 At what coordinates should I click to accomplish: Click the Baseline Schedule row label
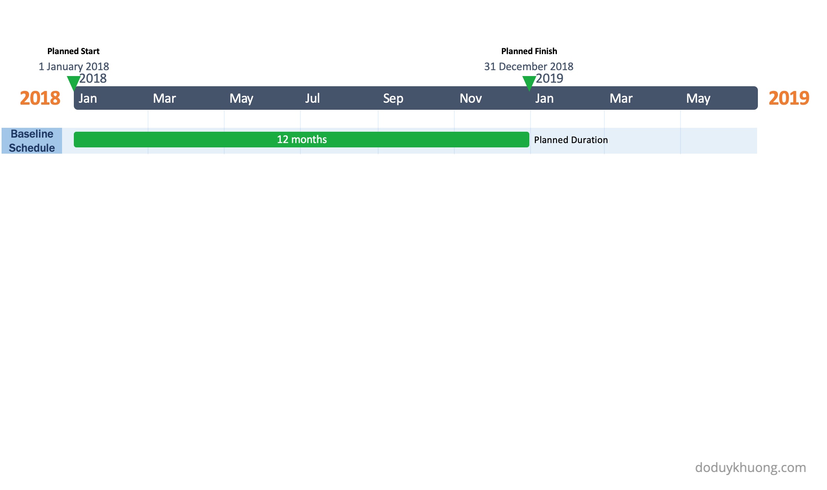(x=32, y=141)
